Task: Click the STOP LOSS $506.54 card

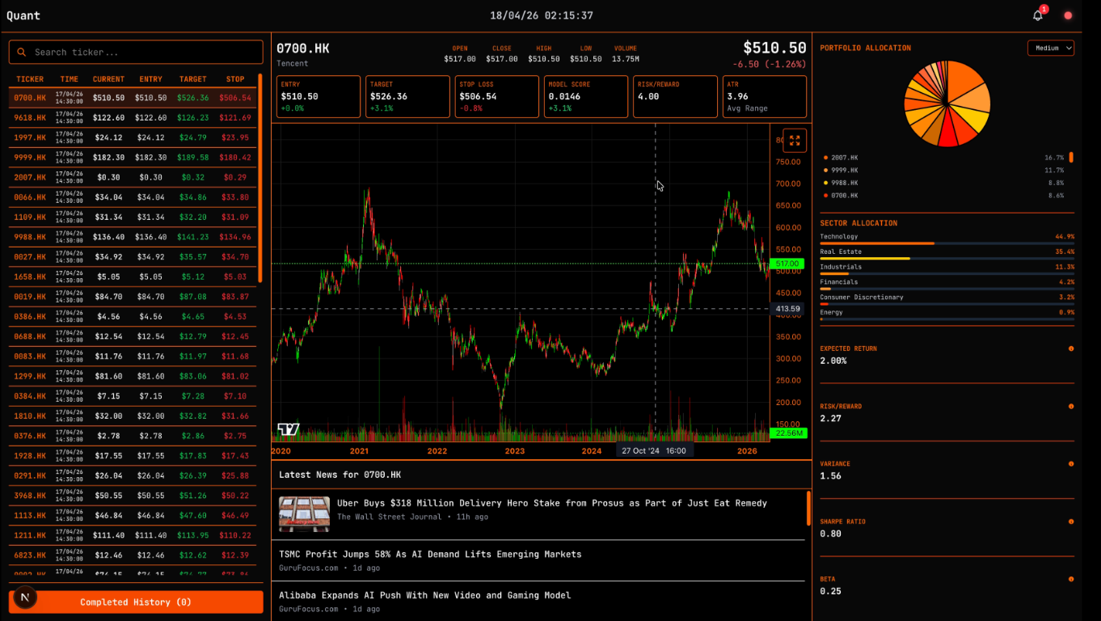Action: click(x=497, y=97)
